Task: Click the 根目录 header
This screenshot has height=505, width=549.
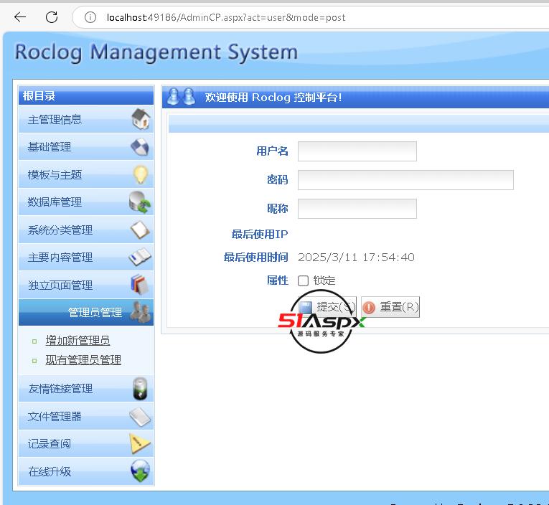Action: tap(86, 95)
